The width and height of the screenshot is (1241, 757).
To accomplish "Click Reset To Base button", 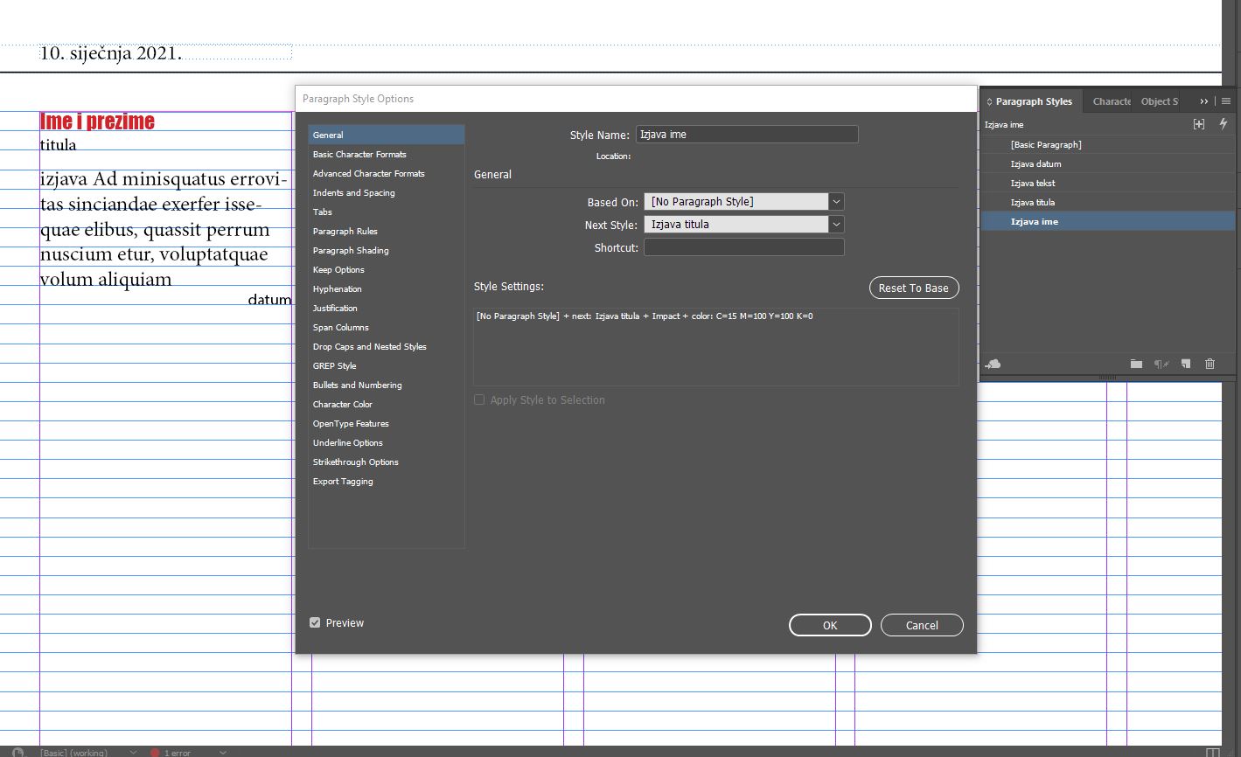I will point(914,288).
